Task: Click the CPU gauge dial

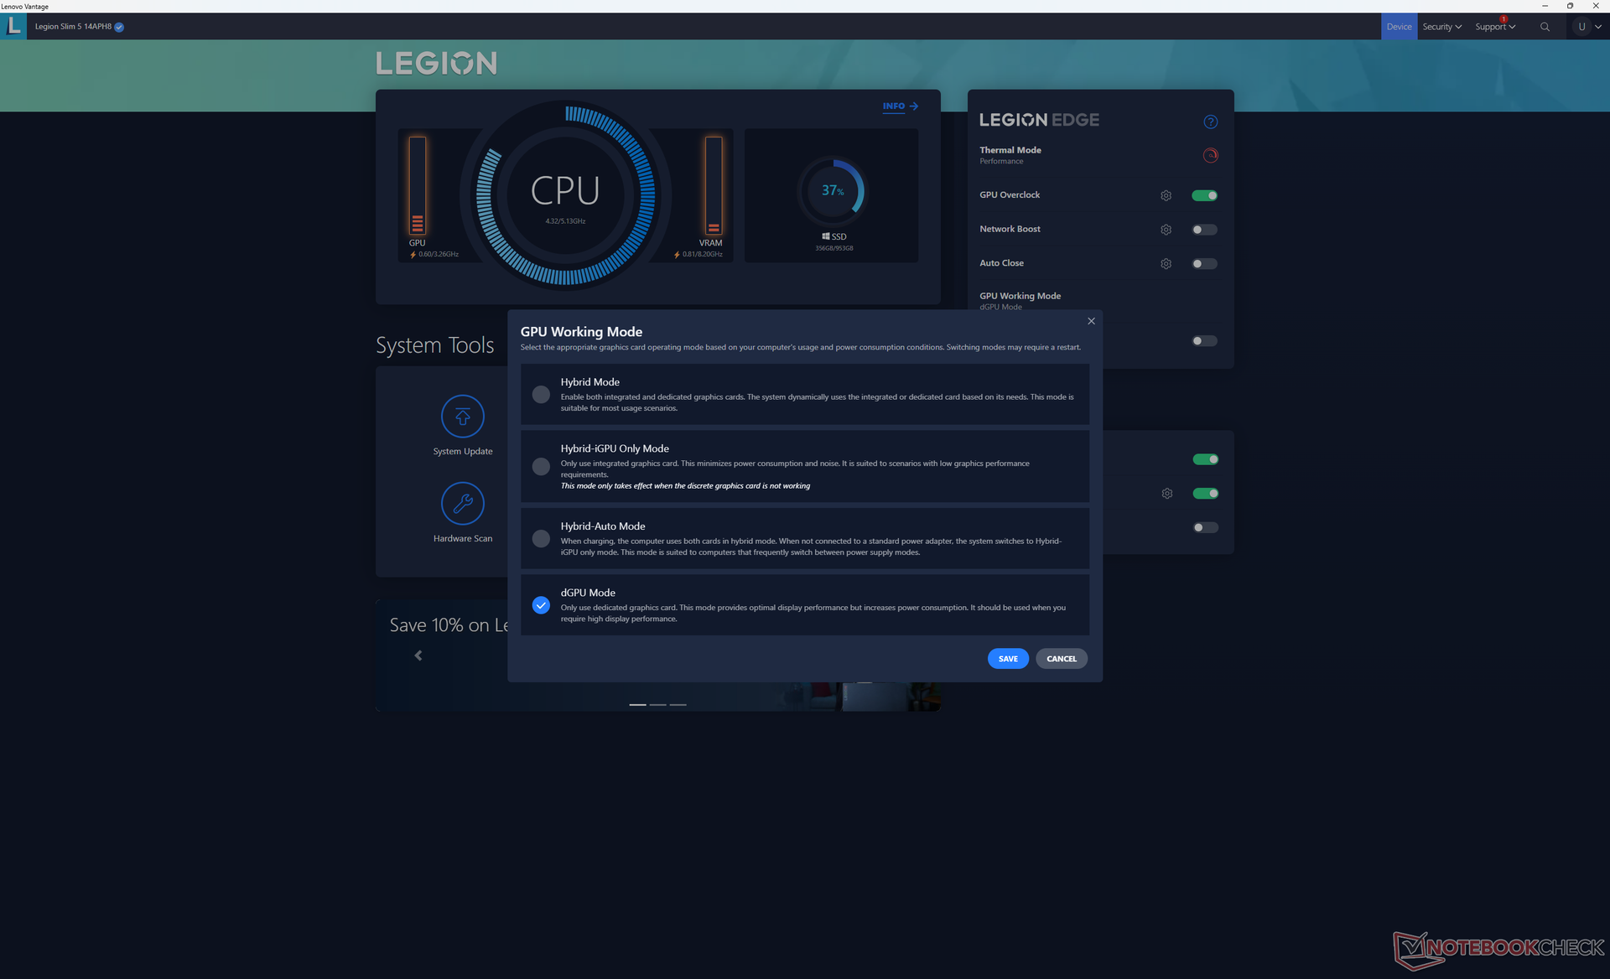Action: pos(565,195)
